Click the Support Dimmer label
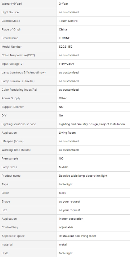 click(13, 107)
